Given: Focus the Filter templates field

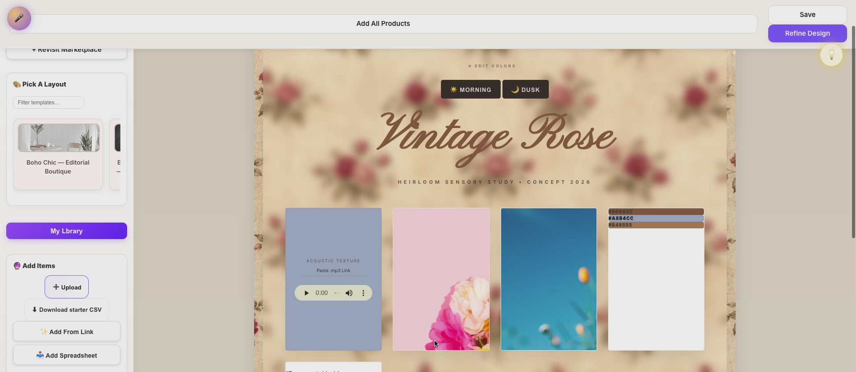Looking at the screenshot, I should (49, 103).
